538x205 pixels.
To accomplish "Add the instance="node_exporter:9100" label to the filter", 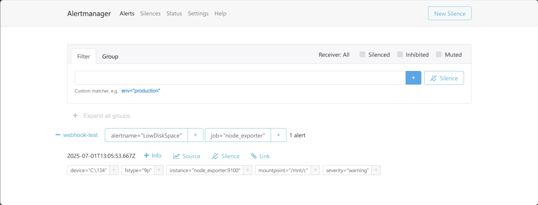I will [248, 170].
